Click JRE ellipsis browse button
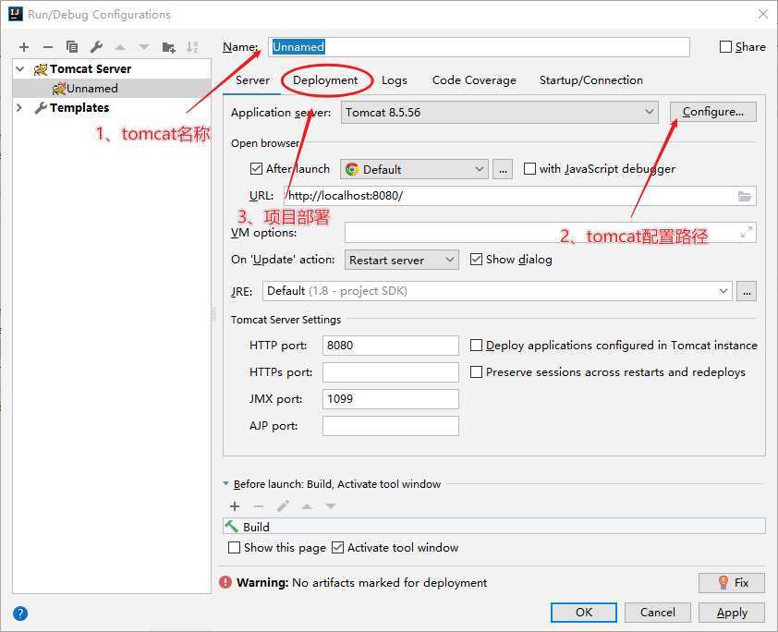 tap(747, 291)
